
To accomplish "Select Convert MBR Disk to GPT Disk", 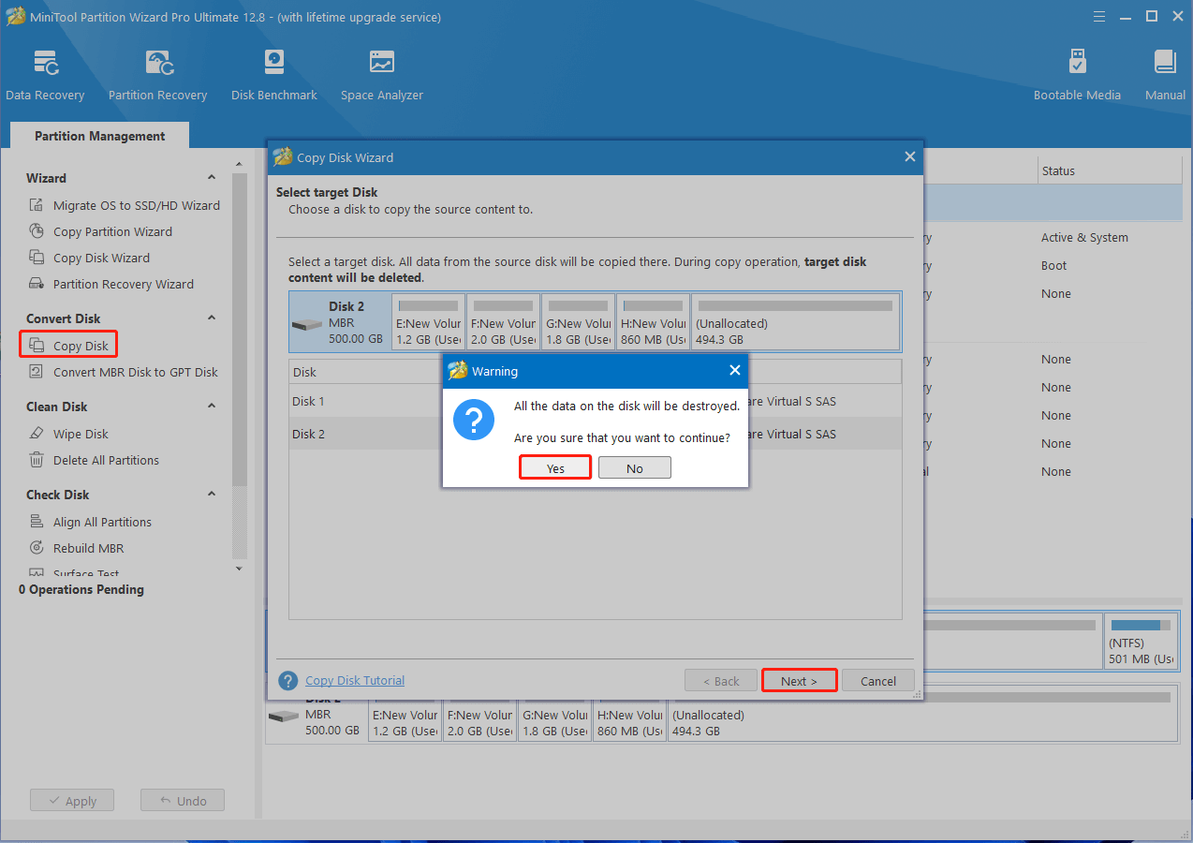I will tap(135, 372).
